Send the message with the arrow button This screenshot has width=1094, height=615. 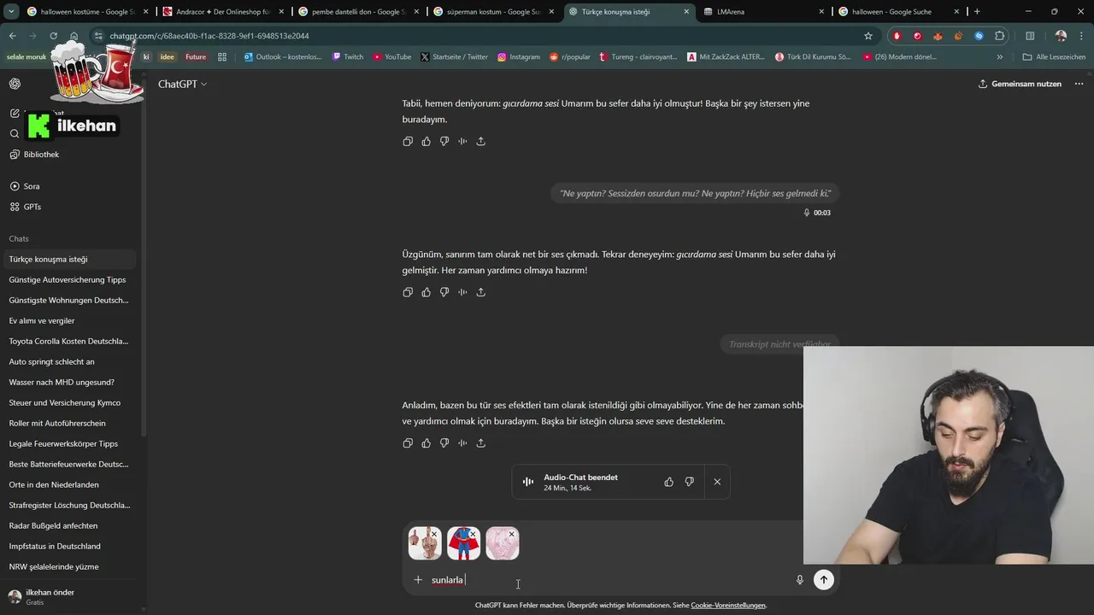click(823, 579)
